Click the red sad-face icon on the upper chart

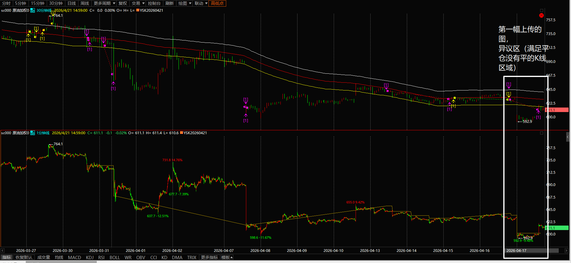pyautogui.click(x=541, y=16)
